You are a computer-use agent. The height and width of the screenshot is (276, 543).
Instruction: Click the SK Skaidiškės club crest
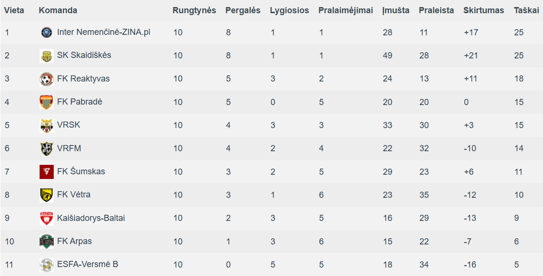(46, 56)
